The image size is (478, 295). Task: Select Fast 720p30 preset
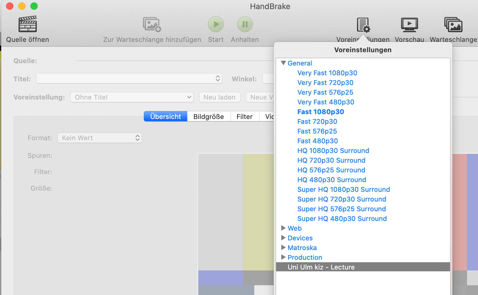click(317, 121)
